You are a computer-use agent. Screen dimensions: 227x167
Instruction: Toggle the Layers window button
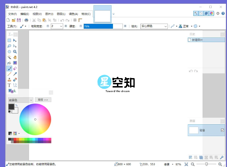(x=206, y=13)
